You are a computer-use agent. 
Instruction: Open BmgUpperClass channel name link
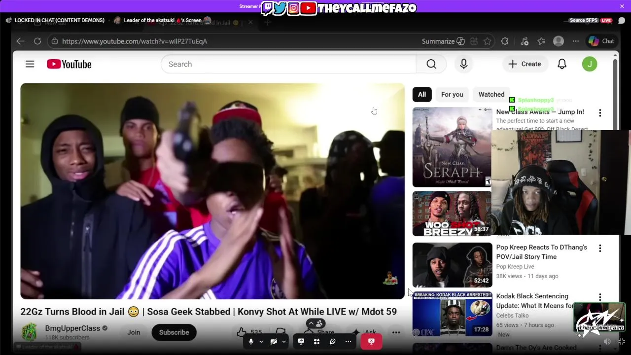coord(72,328)
